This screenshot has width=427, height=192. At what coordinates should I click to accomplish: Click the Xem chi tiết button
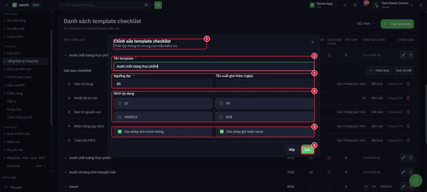(x=404, y=70)
